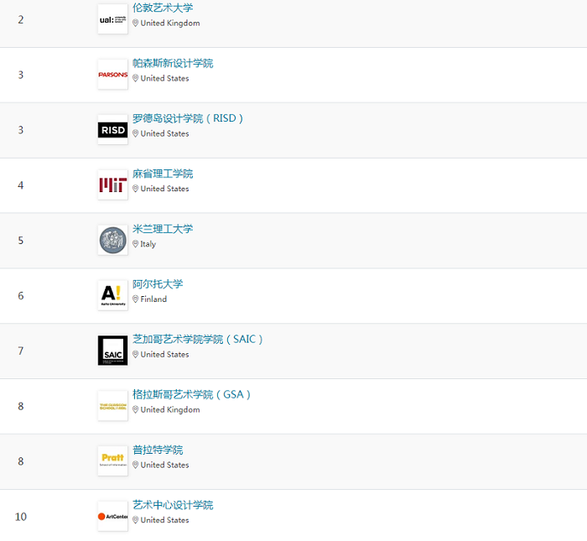This screenshot has width=587, height=541.
Task: Click the black RISD logo
Action: [x=112, y=130]
